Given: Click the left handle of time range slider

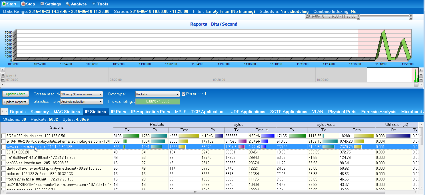Looking at the screenshot, I should [358, 17].
